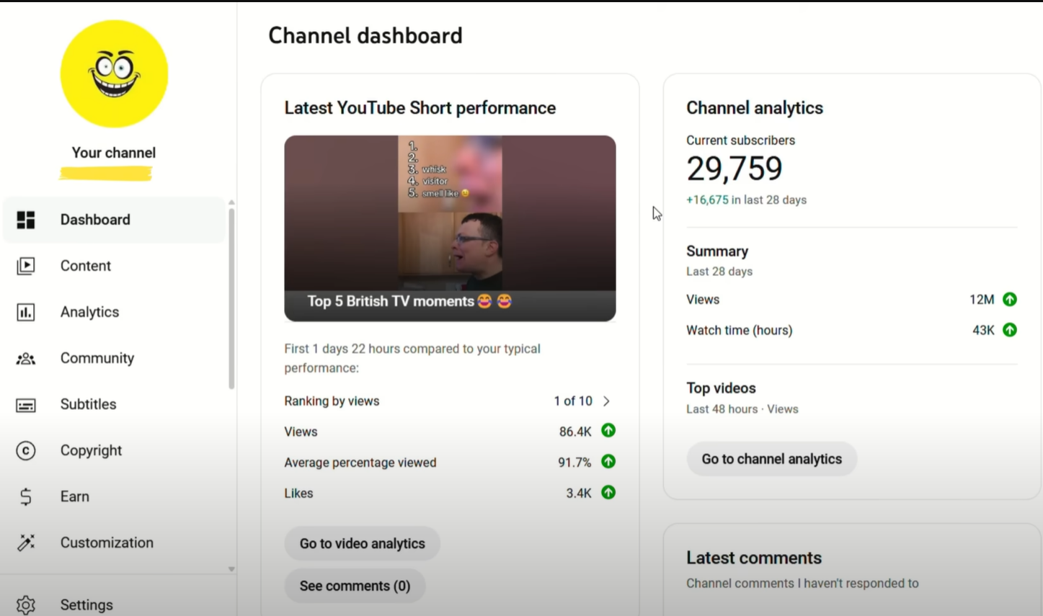Click the Dashboard grid icon
1043x616 pixels.
(26, 220)
